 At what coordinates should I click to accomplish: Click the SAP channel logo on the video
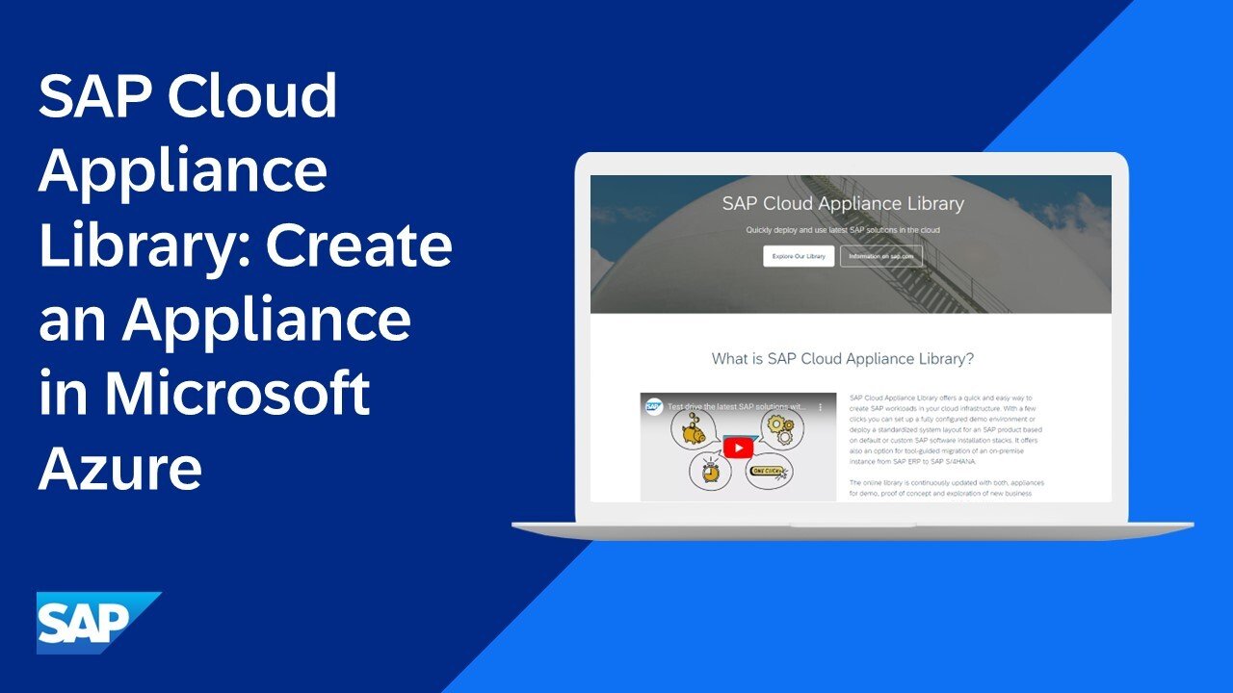coord(654,407)
